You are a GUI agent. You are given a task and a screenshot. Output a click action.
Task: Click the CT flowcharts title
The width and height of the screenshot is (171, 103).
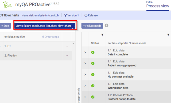[x=9, y=15]
